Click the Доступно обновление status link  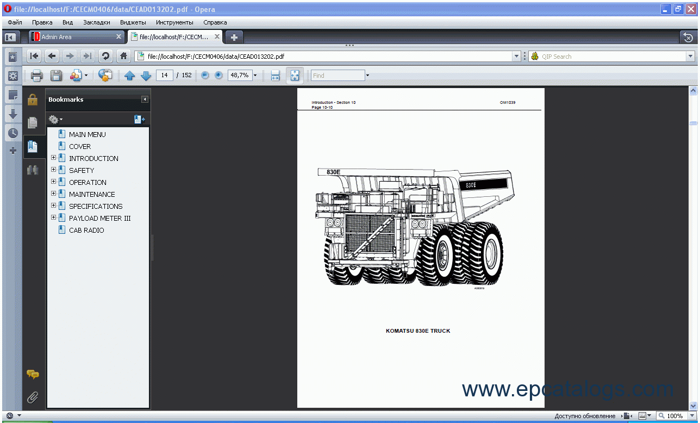(x=585, y=416)
